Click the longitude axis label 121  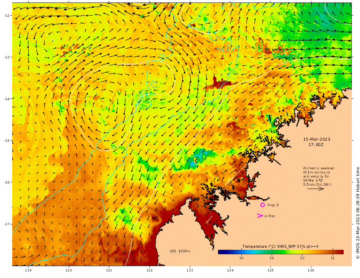[x=109, y=270]
